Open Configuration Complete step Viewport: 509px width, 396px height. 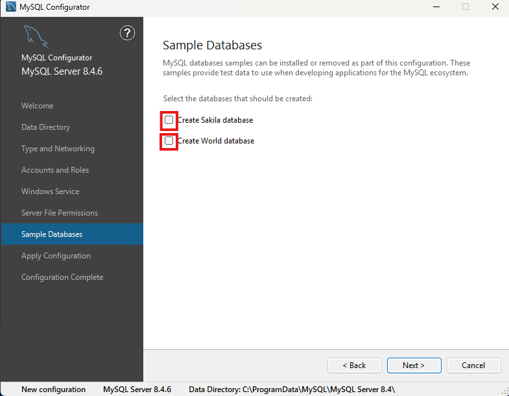click(x=62, y=277)
